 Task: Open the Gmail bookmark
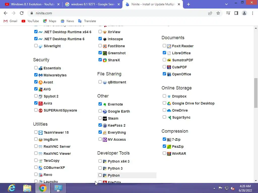[x=11, y=21]
